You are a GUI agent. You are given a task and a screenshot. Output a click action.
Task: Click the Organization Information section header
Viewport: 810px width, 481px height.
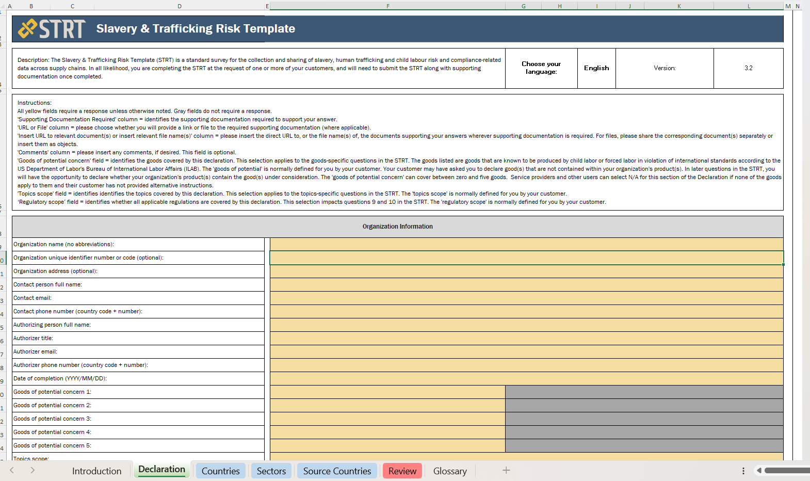[x=398, y=227]
